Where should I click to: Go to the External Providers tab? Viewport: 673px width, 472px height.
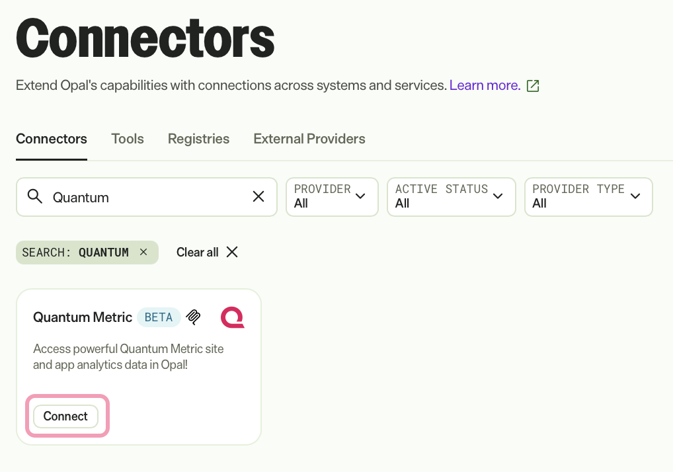[x=309, y=139]
